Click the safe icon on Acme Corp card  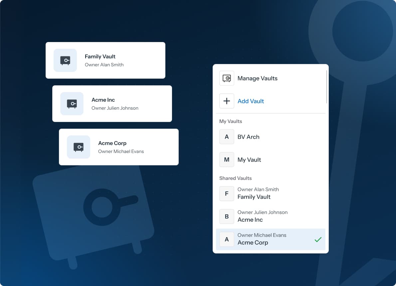point(79,147)
